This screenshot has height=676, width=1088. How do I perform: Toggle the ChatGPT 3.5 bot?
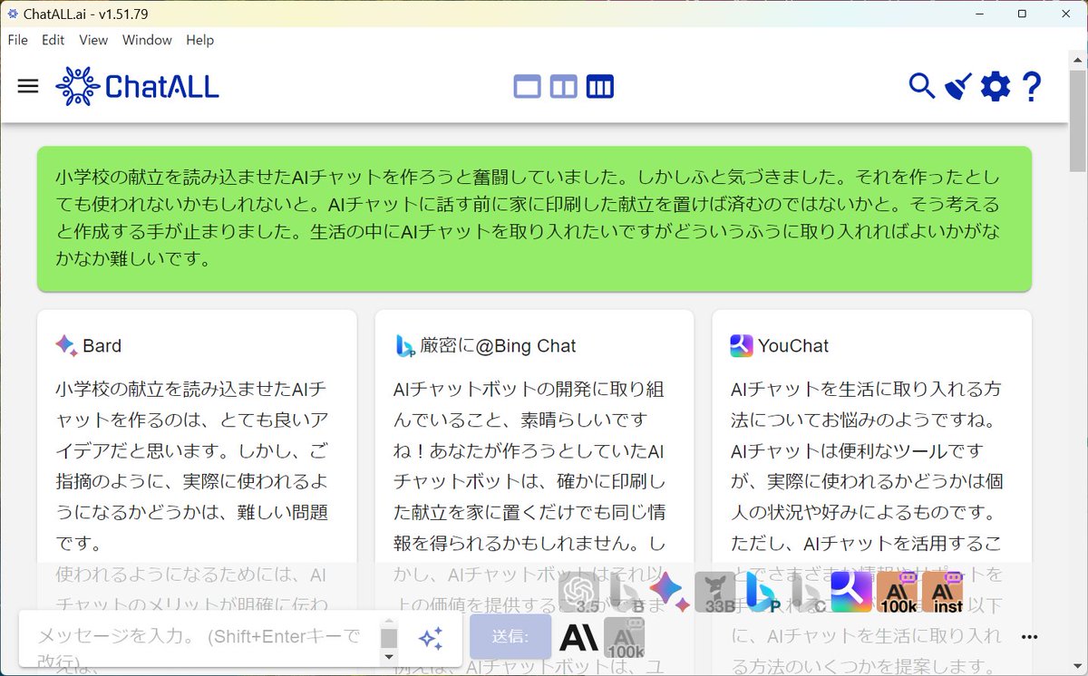pyautogui.click(x=579, y=593)
